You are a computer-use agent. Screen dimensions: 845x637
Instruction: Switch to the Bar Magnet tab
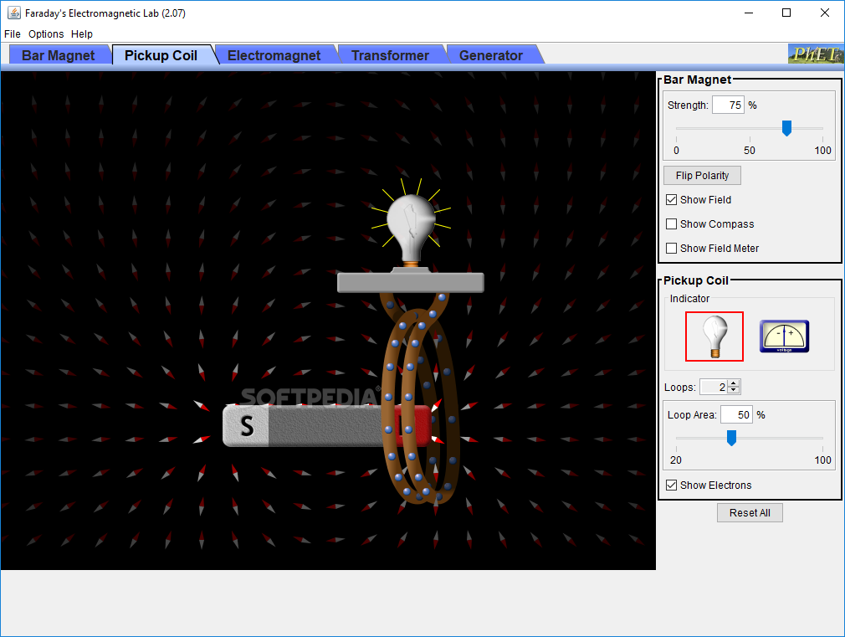59,55
